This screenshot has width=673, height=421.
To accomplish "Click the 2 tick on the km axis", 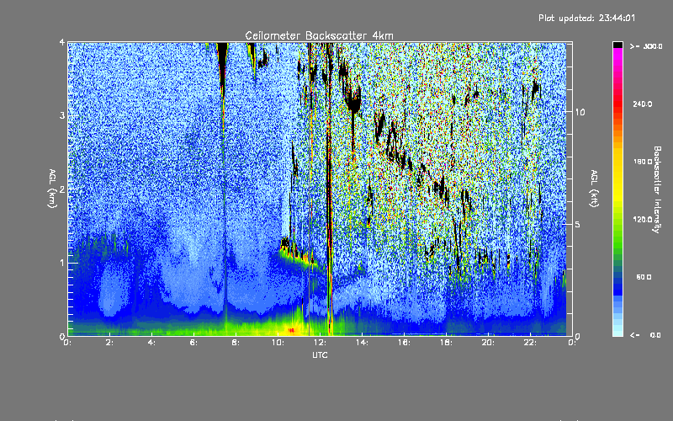I will click(x=62, y=189).
